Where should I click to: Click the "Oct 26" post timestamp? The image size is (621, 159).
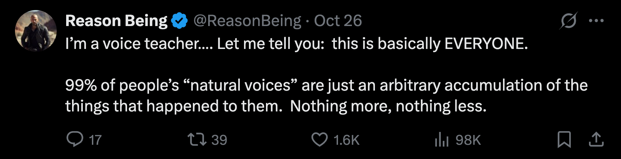click(x=338, y=21)
